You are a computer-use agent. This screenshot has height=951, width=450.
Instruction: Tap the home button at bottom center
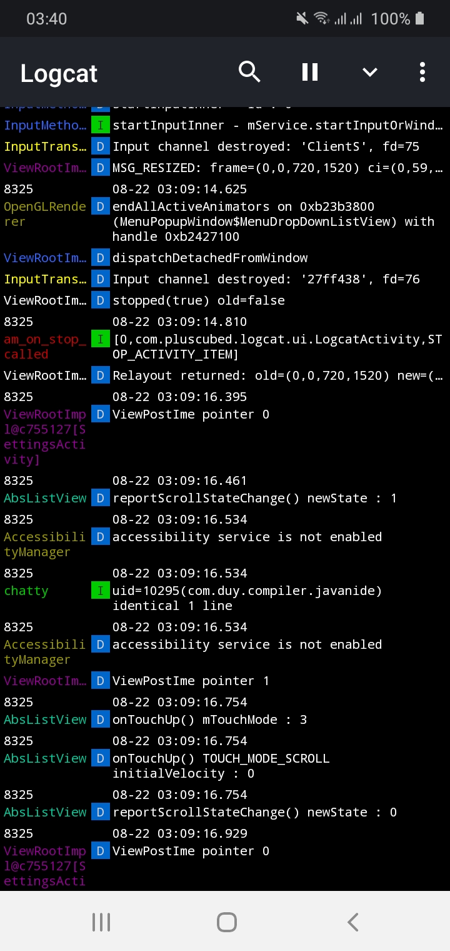point(226,921)
